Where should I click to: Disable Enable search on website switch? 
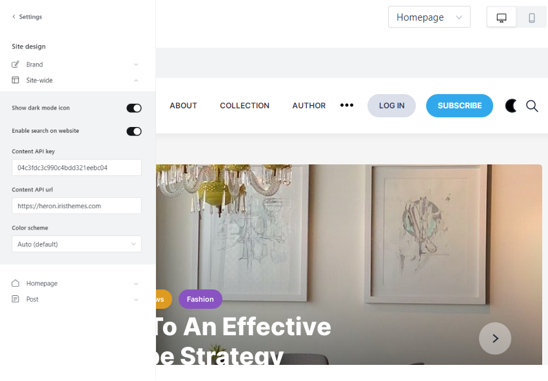click(134, 131)
